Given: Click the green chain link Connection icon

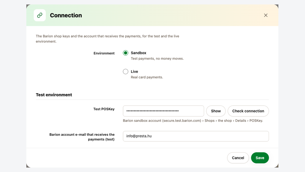Looking at the screenshot, I should coord(40,15).
